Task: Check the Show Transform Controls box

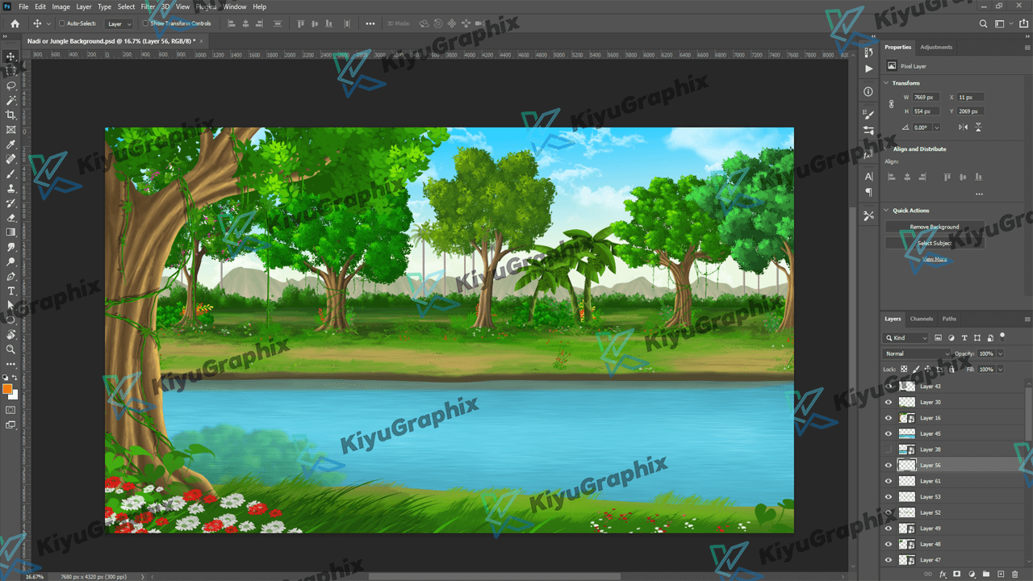Action: coord(145,23)
